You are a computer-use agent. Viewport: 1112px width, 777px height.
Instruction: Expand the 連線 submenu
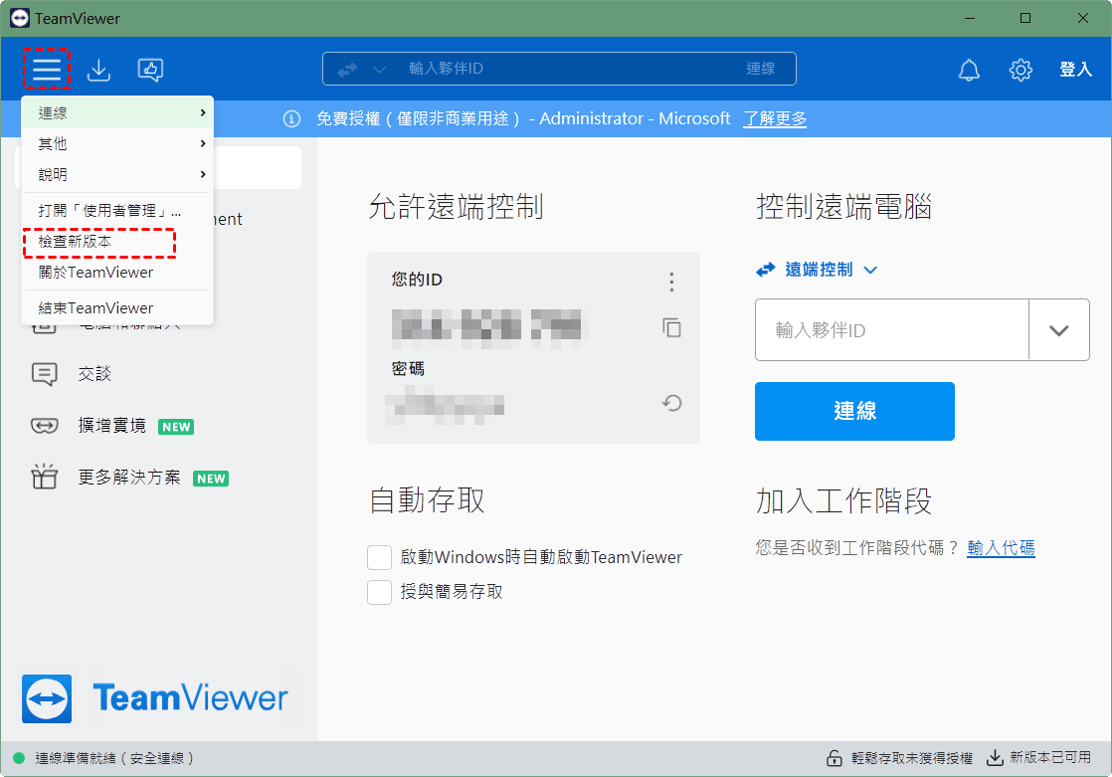(x=117, y=113)
